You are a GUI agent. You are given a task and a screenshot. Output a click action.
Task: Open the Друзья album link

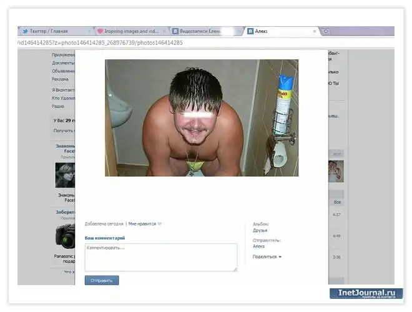[260, 230]
